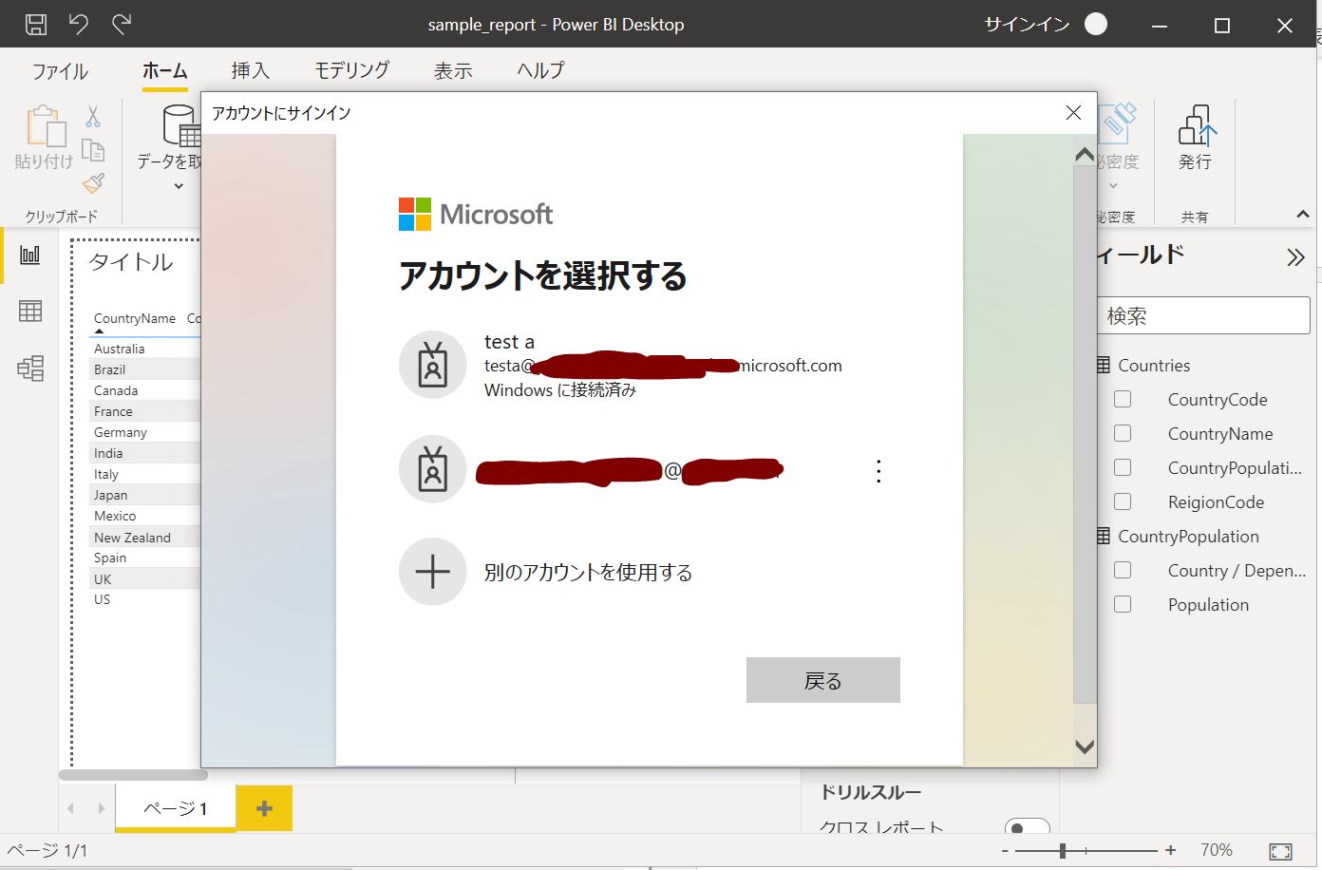Collapse the ribbon with the up chevron
The width and height of the screenshot is (1322, 870).
1303,215
